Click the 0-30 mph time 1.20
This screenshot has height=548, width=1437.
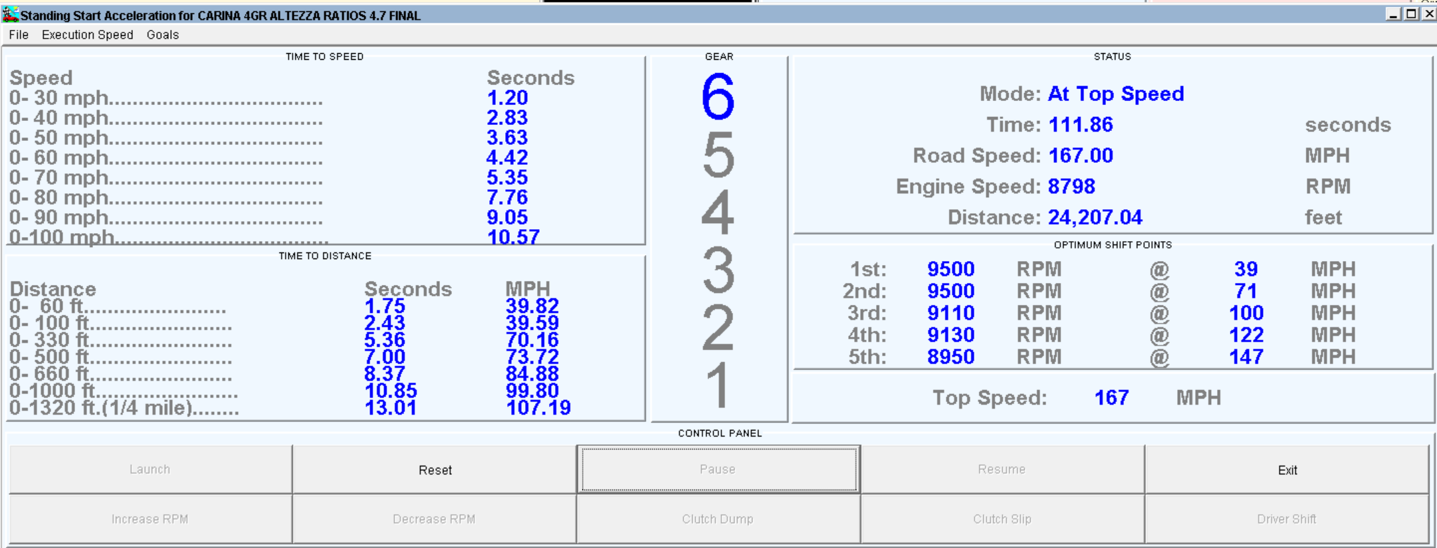click(x=507, y=98)
